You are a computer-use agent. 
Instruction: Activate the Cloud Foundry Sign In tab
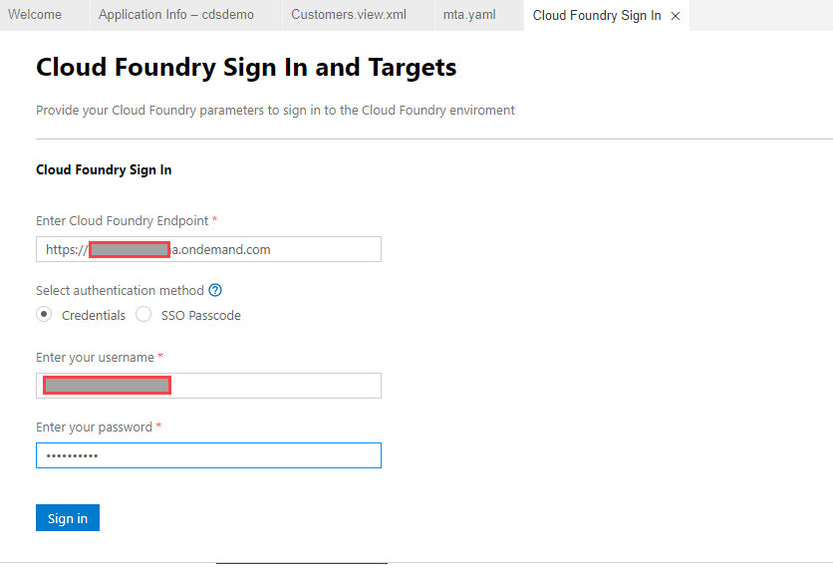coord(596,16)
